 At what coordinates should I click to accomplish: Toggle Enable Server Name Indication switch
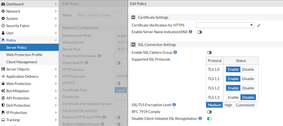click(199, 32)
